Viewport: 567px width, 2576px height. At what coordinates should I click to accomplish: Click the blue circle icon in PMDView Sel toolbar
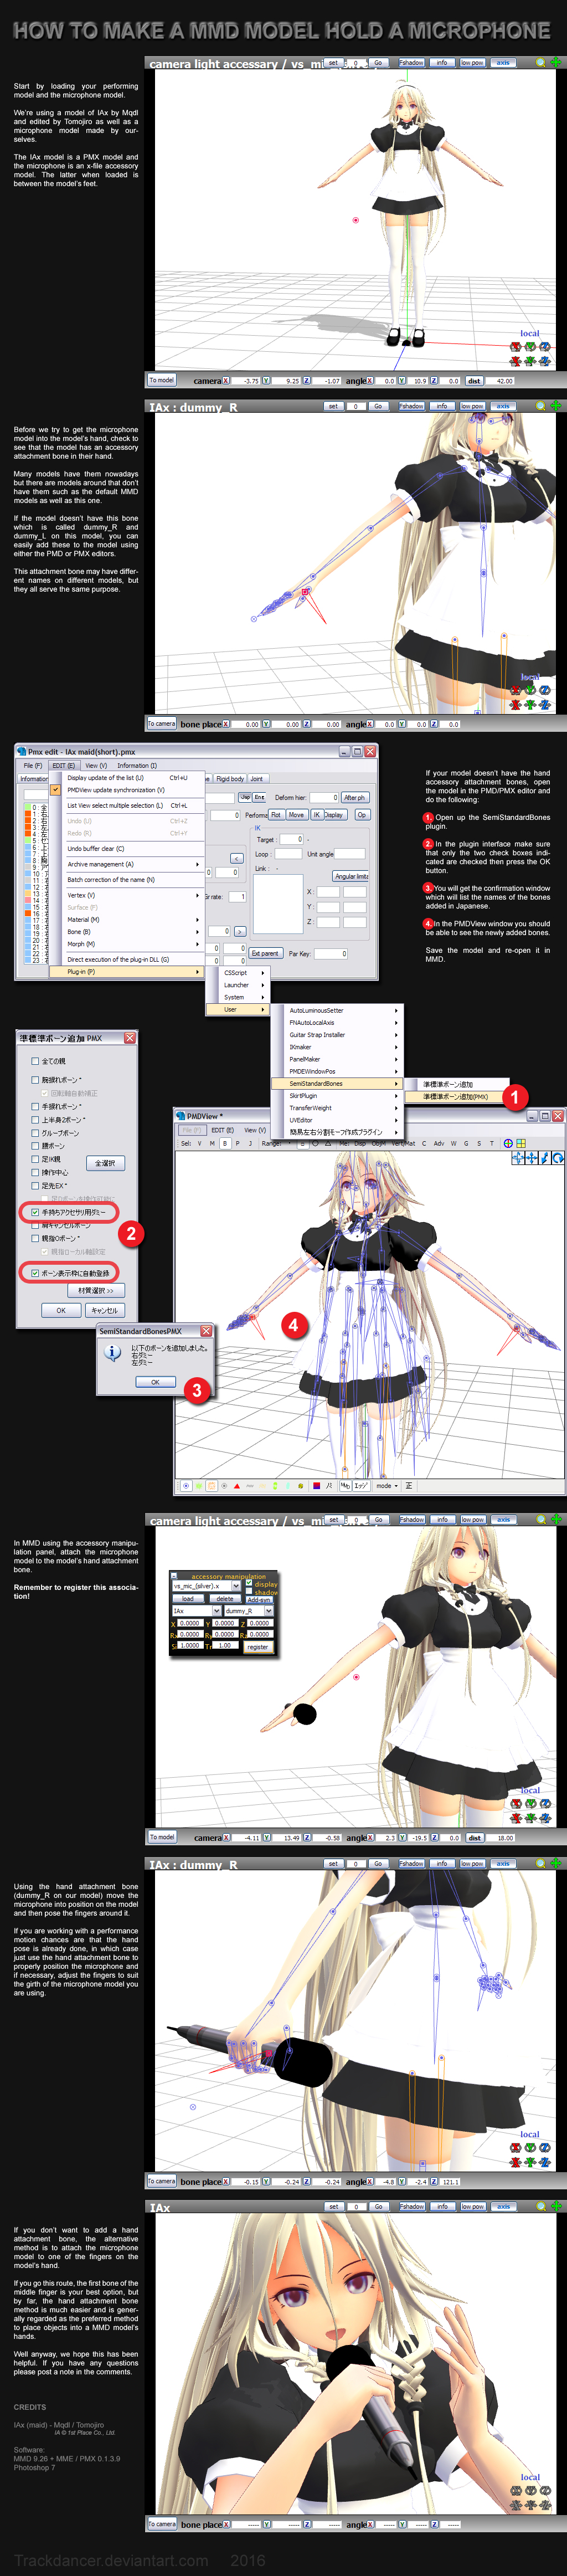(507, 1143)
